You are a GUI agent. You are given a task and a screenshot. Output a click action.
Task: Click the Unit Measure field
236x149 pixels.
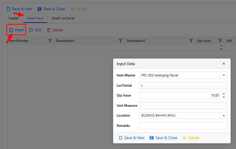pos(183,106)
